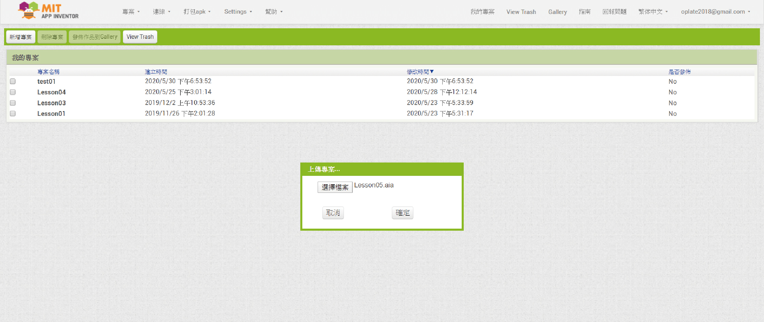Viewport: 764px width, 322px height.
Task: Click 取消 to cancel the upload dialog
Action: pyautogui.click(x=333, y=213)
